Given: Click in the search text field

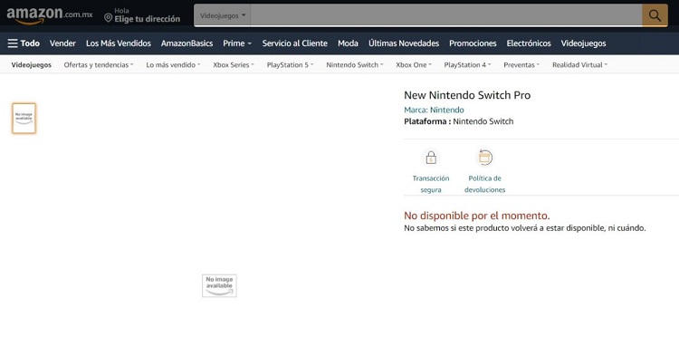Looking at the screenshot, I should [x=446, y=15].
